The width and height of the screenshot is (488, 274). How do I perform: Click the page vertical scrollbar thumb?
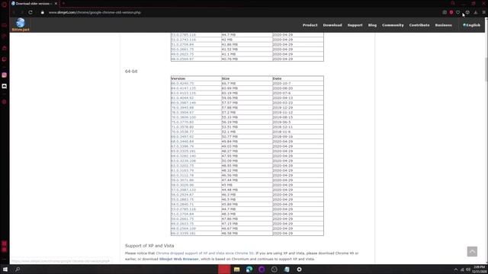(486, 69)
